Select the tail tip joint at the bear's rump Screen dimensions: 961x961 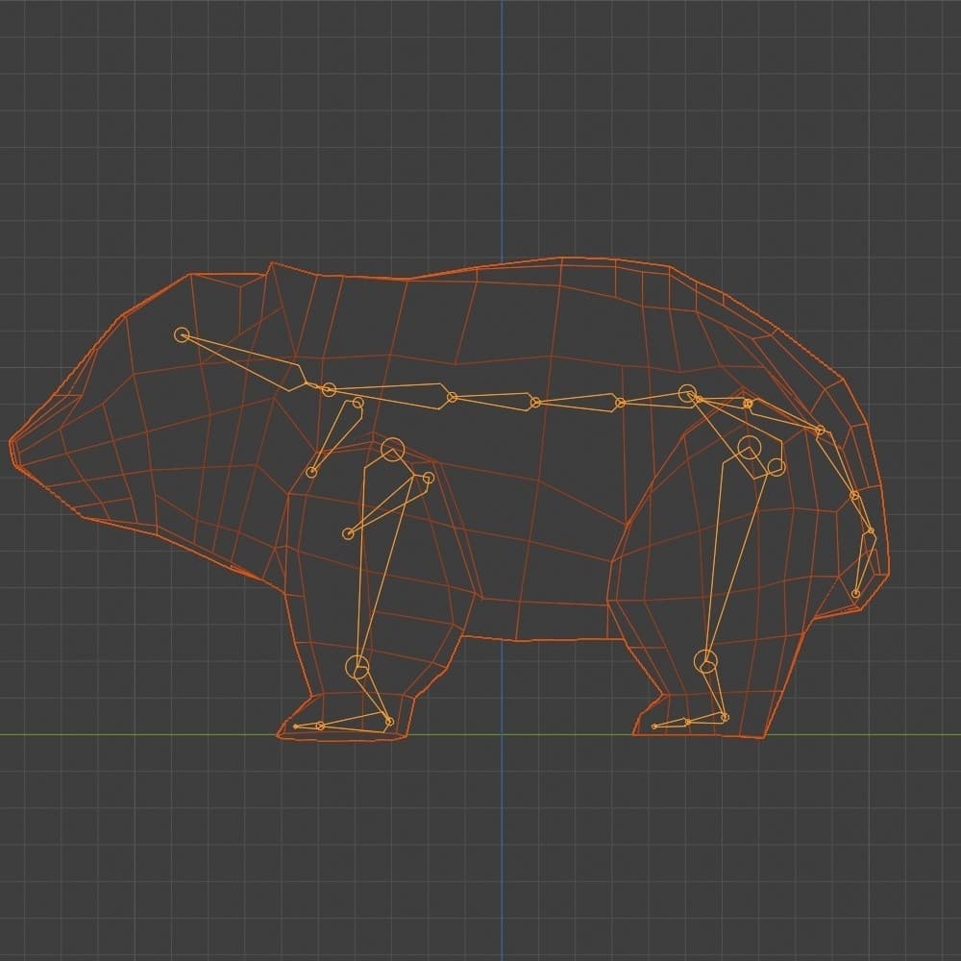coord(855,593)
